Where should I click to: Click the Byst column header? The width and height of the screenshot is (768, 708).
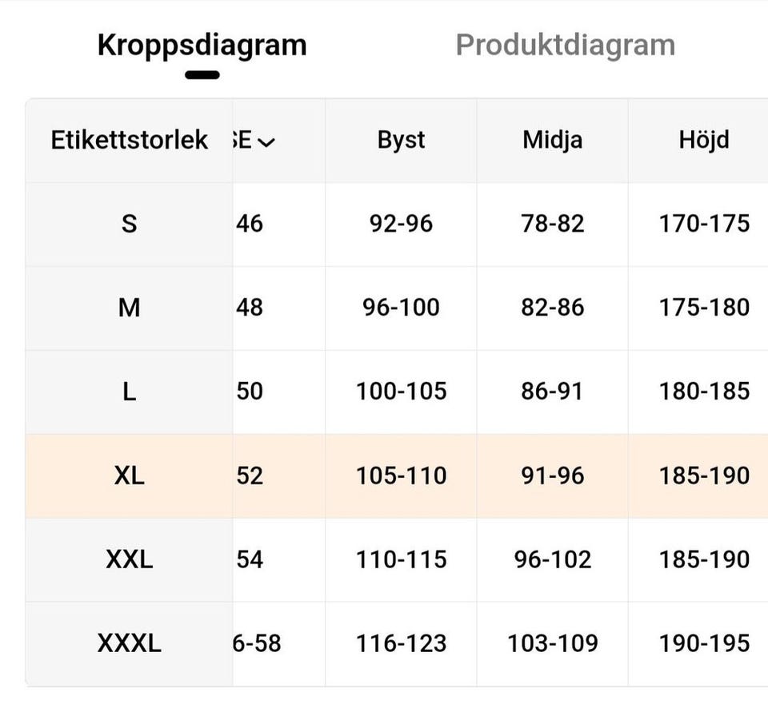pyautogui.click(x=401, y=141)
